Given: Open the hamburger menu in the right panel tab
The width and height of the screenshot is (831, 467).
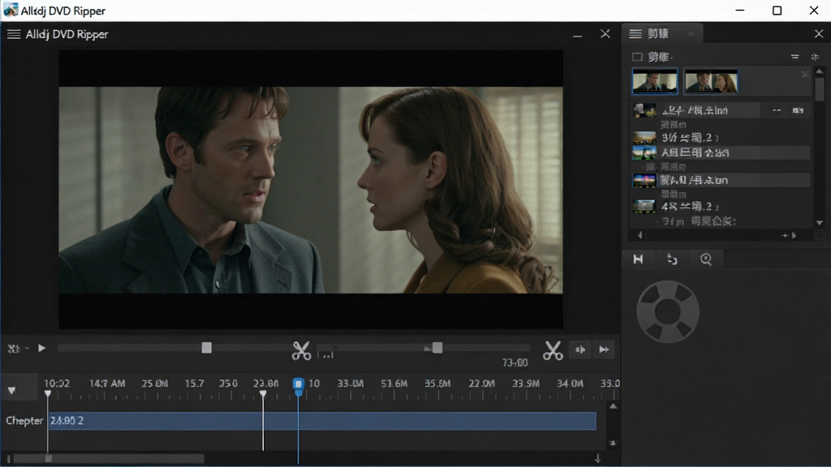Looking at the screenshot, I should point(635,34).
